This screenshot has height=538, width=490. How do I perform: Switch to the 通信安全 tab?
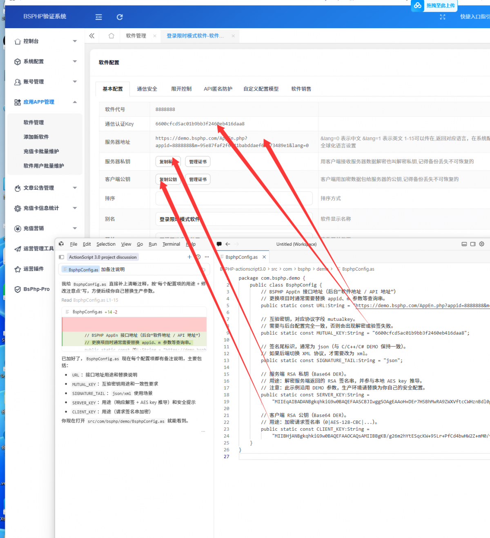pos(147,89)
